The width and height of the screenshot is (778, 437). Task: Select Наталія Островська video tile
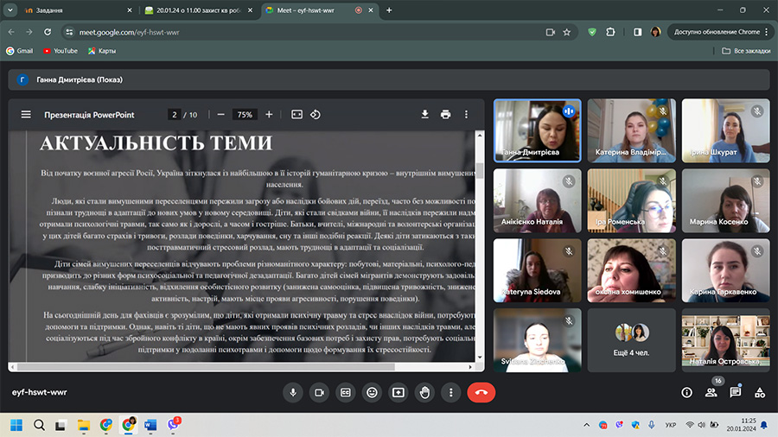click(726, 340)
